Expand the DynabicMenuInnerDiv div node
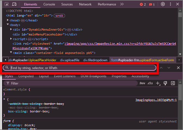Screen dimensions: 183x130 11,29
